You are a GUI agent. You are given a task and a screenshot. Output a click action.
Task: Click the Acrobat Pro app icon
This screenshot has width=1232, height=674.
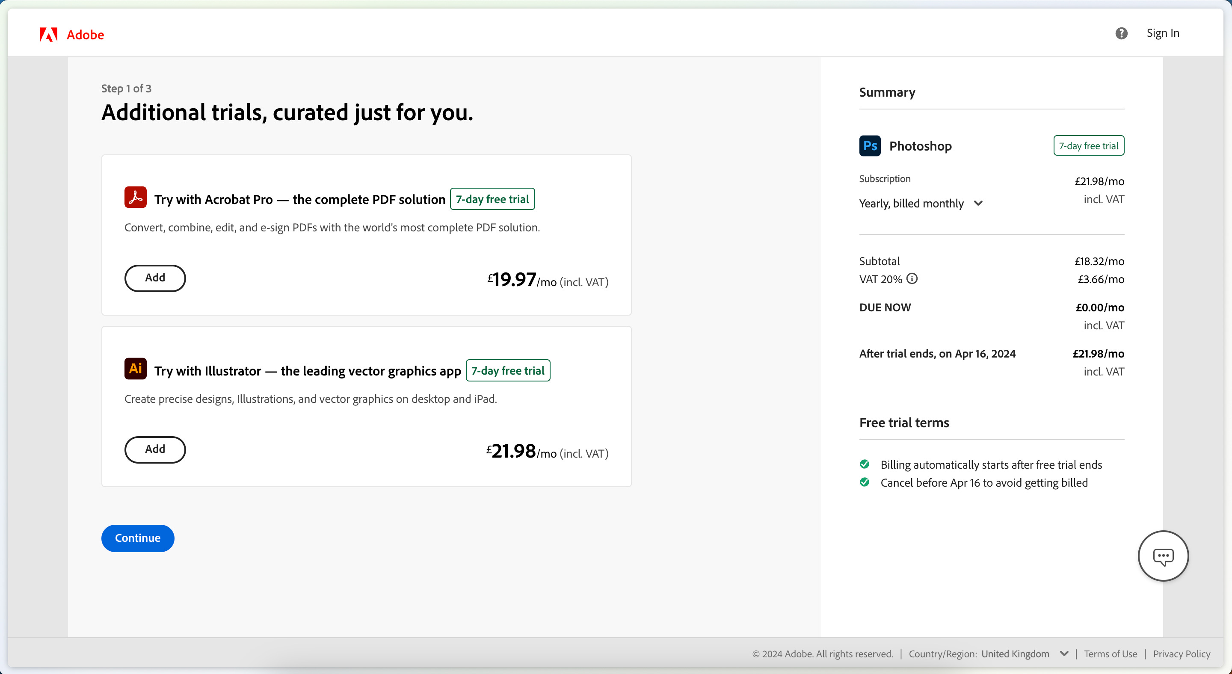click(x=135, y=198)
